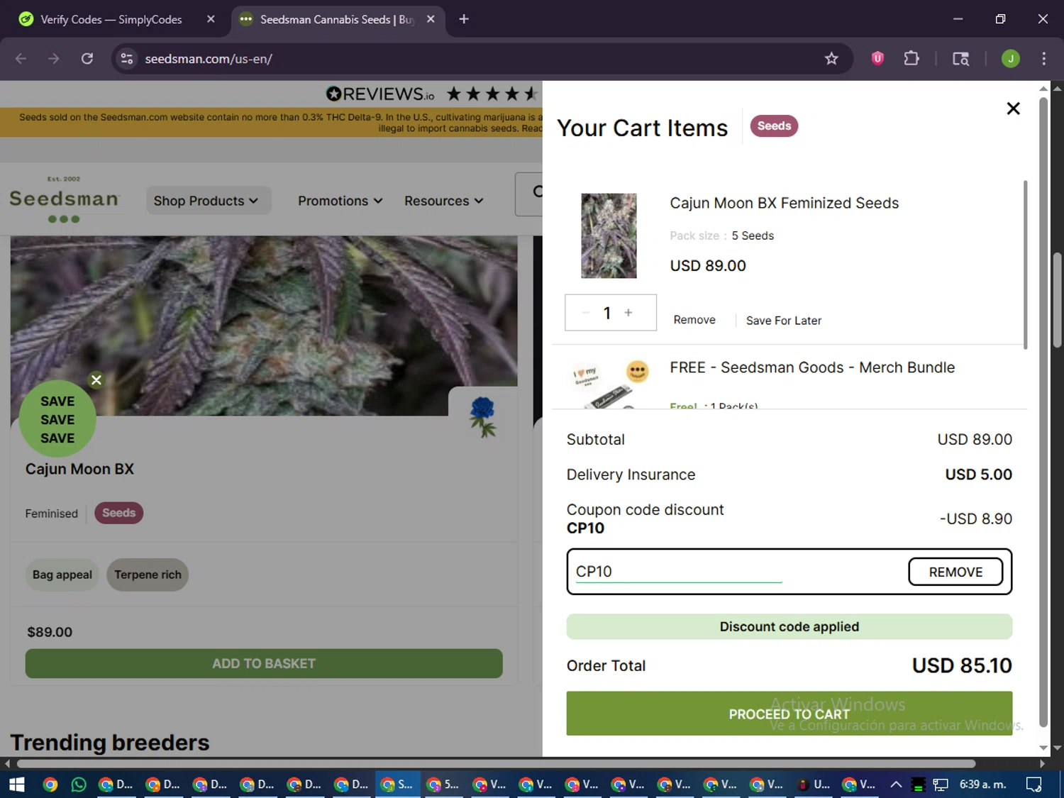Expand the Resources menu

[444, 201]
